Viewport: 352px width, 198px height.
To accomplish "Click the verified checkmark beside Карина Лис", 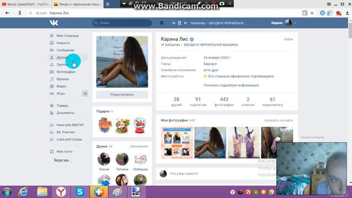I will click(x=192, y=39).
